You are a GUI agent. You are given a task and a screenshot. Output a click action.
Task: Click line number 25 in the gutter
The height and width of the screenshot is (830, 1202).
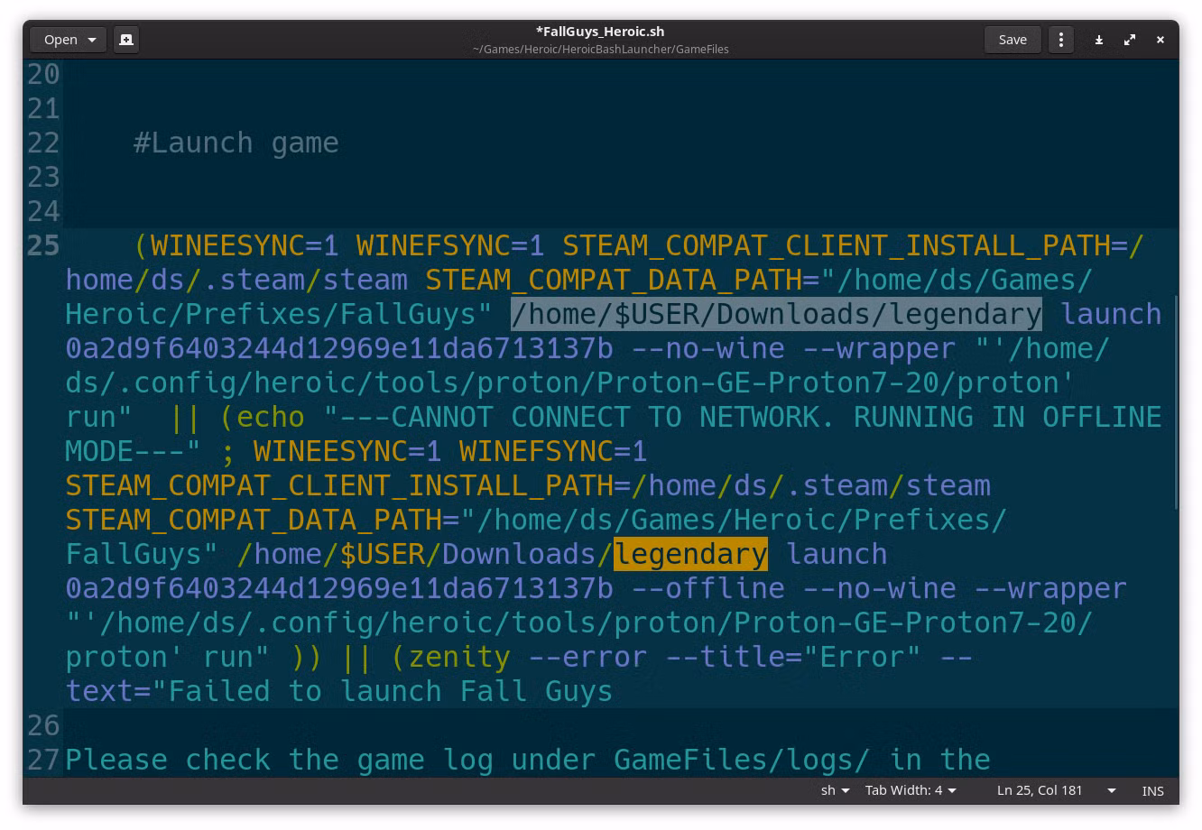click(43, 245)
